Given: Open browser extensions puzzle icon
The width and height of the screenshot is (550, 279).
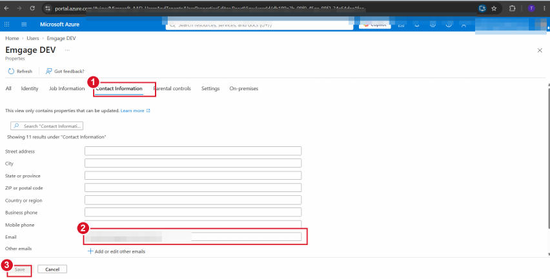Looking at the screenshot, I should (x=512, y=8).
